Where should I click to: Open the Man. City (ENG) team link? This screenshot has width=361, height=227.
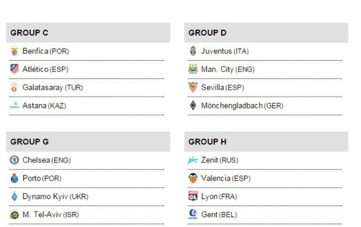228,69
